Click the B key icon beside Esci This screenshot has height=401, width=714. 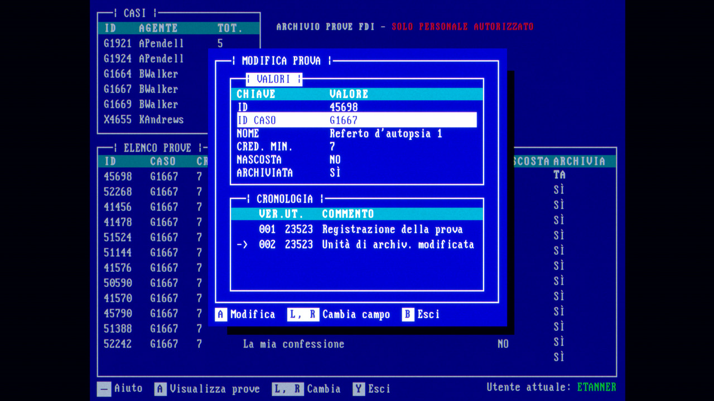(x=408, y=315)
